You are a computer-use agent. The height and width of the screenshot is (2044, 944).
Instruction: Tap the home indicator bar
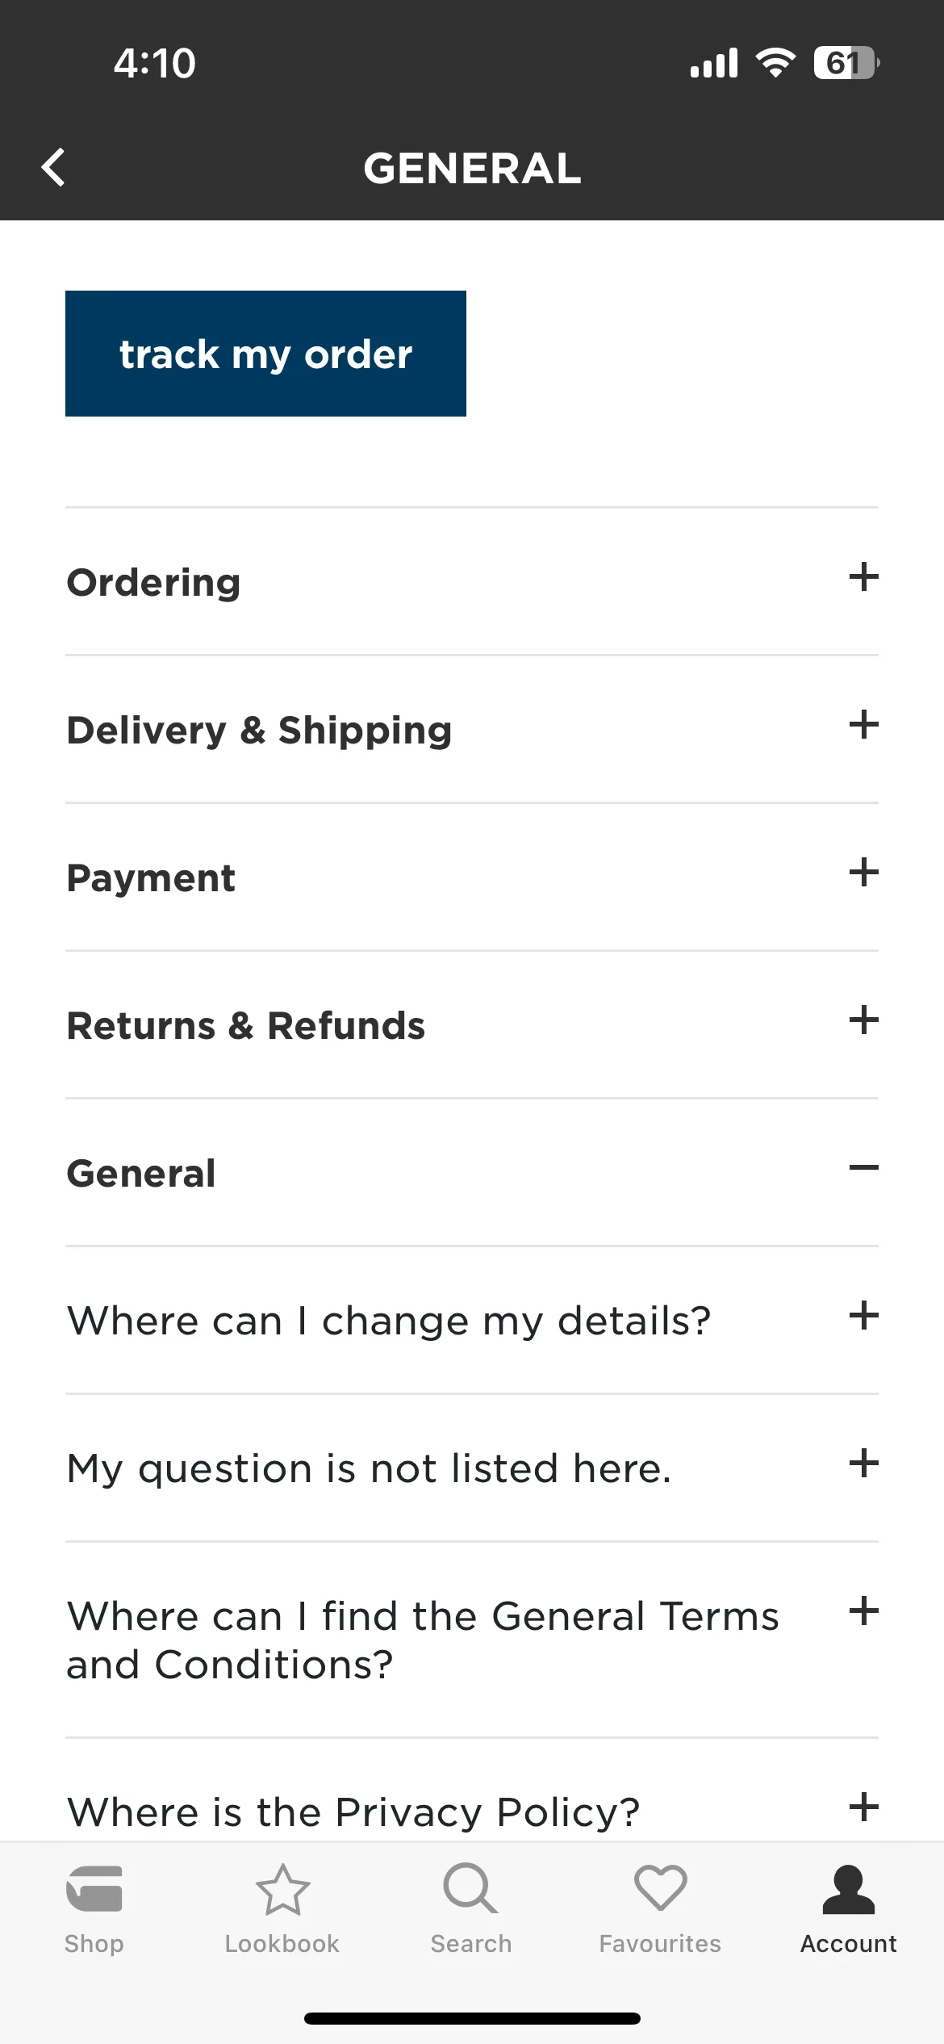[472, 2018]
